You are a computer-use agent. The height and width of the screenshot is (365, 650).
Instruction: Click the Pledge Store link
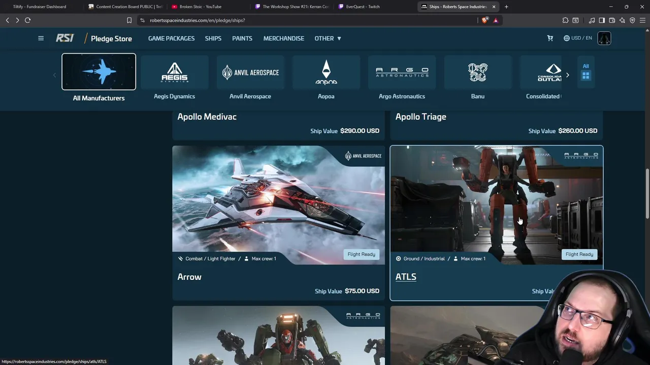111,39
